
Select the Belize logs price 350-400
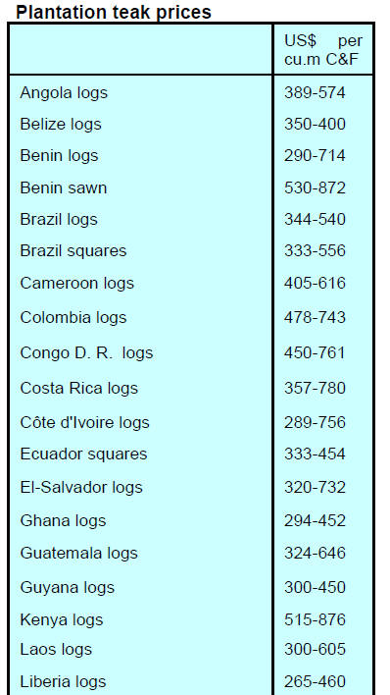click(x=315, y=124)
